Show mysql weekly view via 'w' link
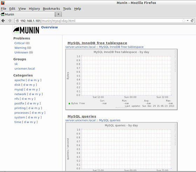The height and width of the screenshot is (172, 196). click(30, 90)
